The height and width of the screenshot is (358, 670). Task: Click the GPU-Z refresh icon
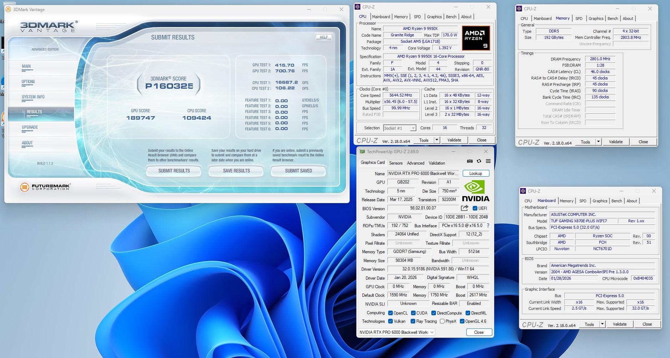click(479, 161)
